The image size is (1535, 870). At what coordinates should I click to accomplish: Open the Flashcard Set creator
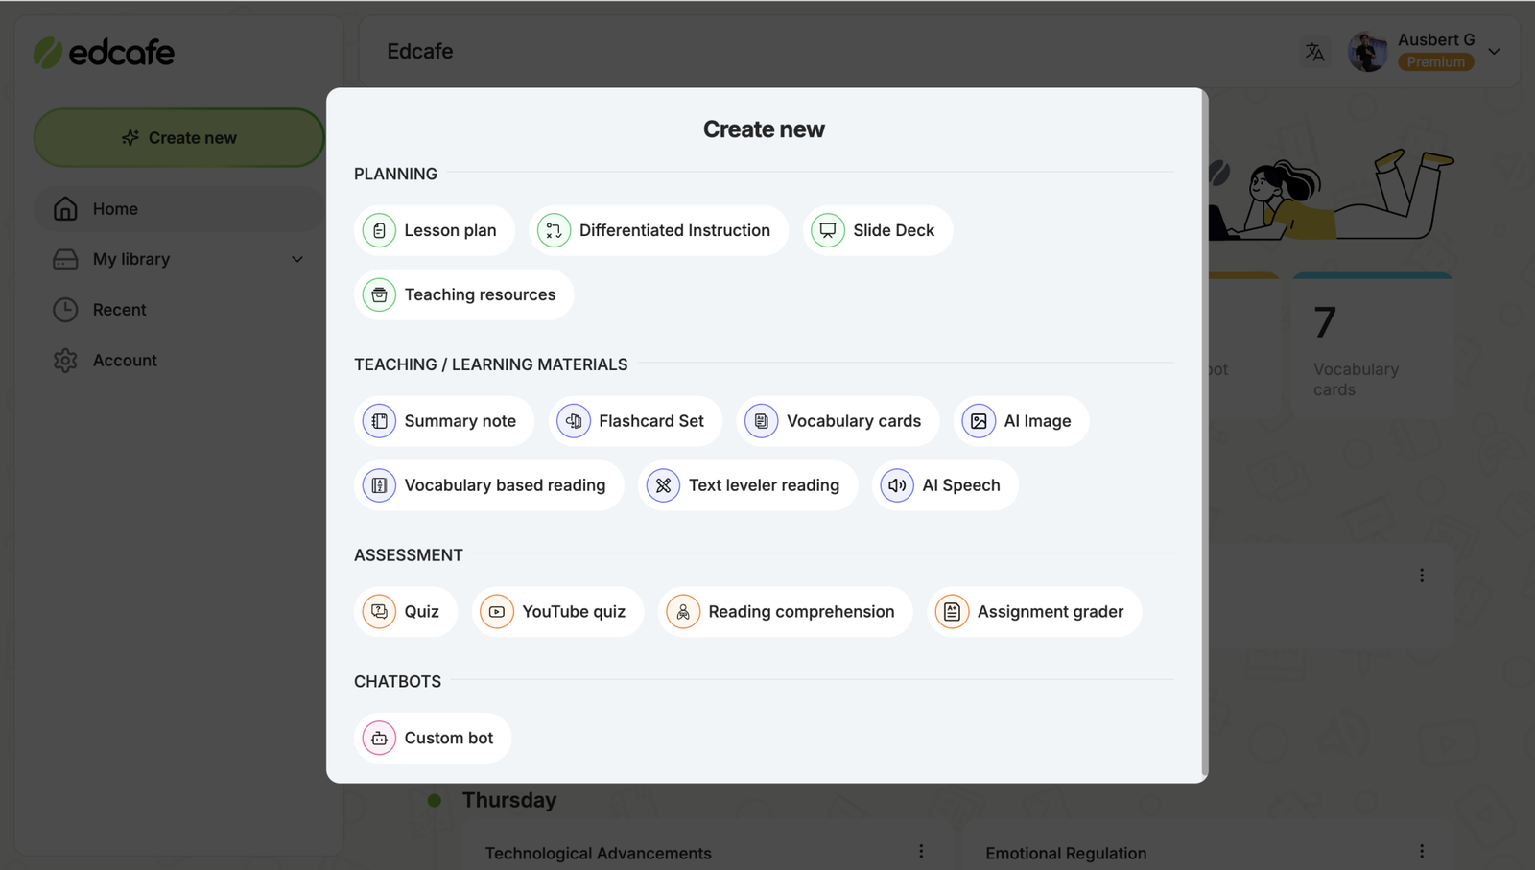[x=634, y=420]
